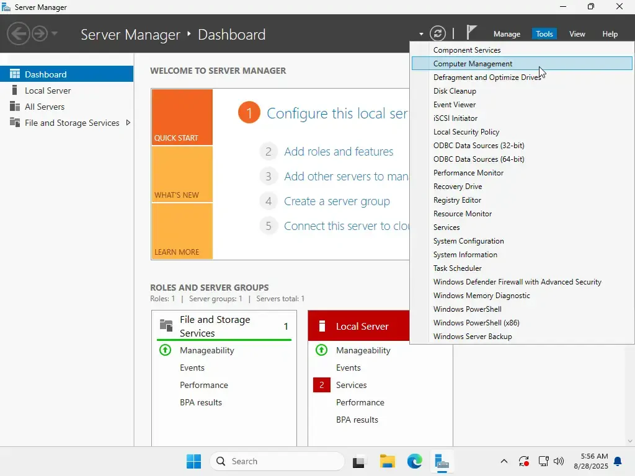Click the back navigation arrow icon
Viewport: 635px width, 476px height.
coord(19,33)
